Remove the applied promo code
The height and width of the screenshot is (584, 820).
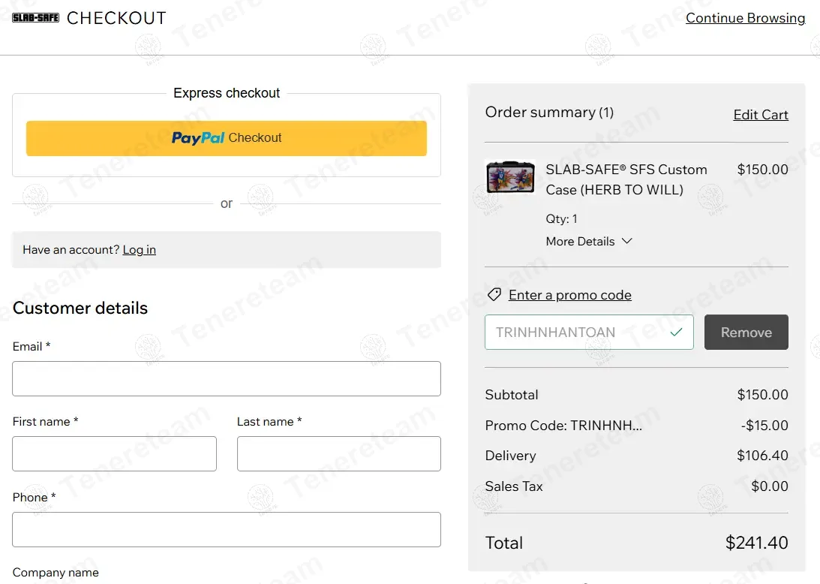click(746, 332)
